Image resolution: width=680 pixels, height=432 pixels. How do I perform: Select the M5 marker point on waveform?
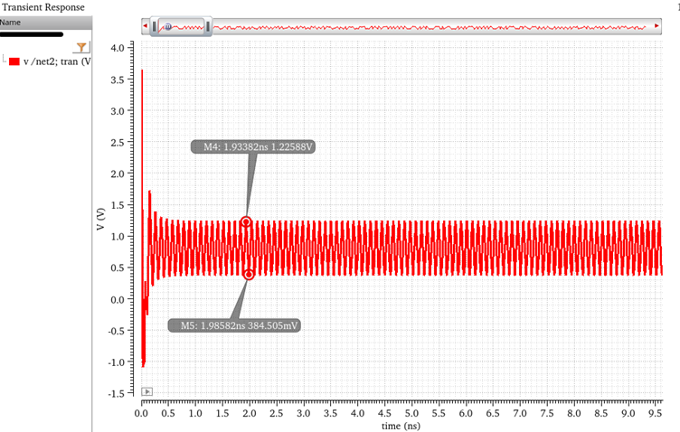249,275
